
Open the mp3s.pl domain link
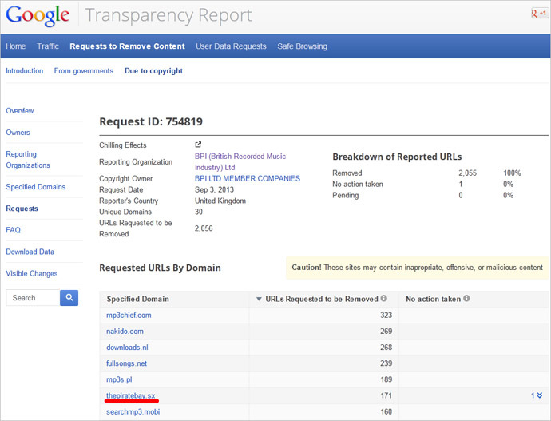click(x=119, y=379)
